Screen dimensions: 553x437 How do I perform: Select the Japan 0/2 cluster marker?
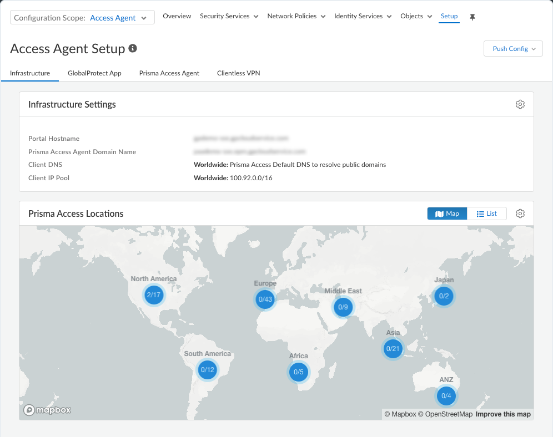[x=444, y=296]
